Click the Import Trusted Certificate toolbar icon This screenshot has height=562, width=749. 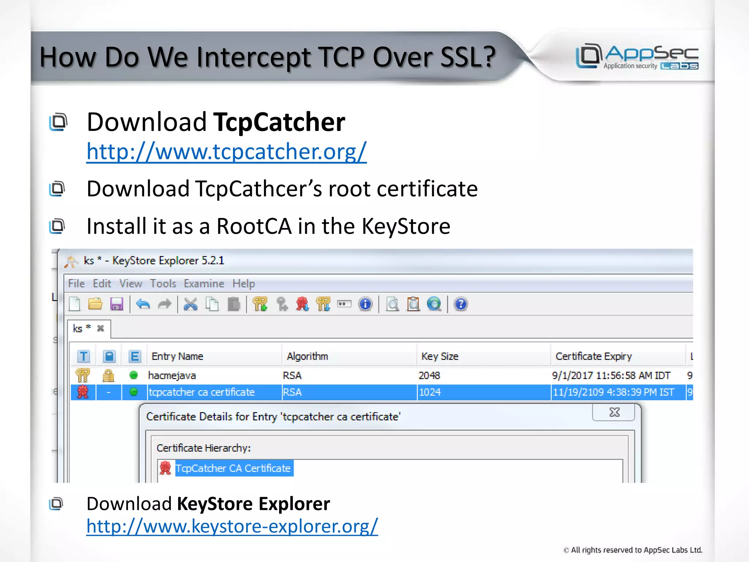pyautogui.click(x=302, y=304)
